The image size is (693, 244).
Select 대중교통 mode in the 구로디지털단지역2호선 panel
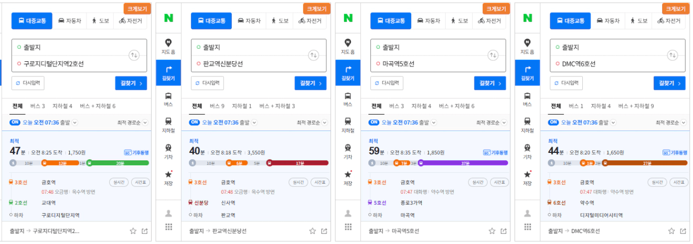(31, 21)
